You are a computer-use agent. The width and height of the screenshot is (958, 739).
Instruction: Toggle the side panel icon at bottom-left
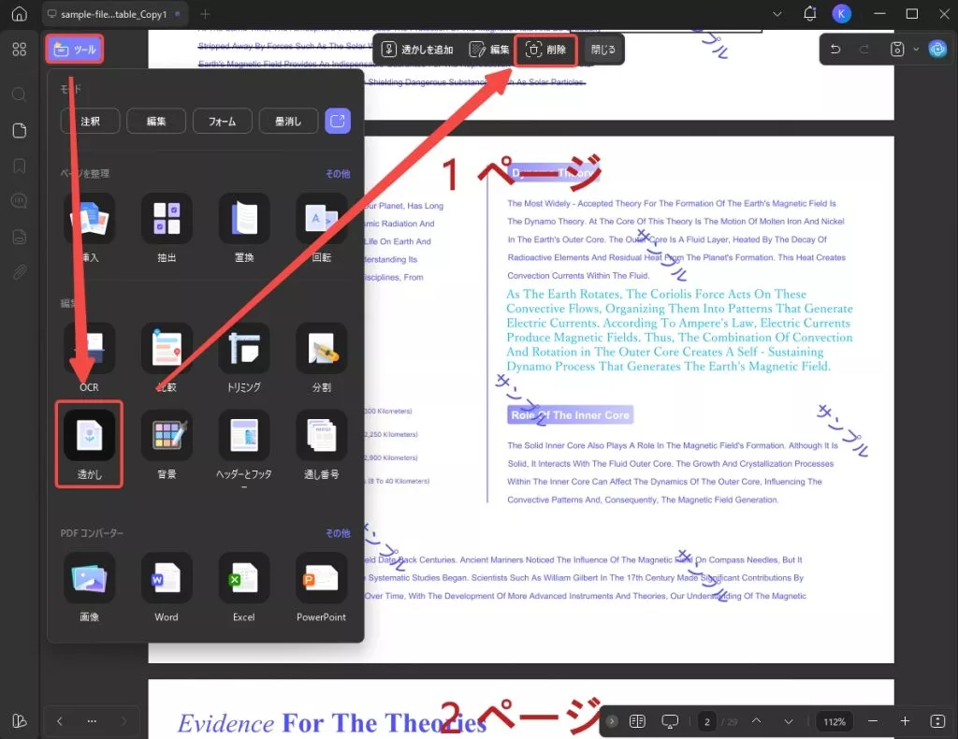tap(20, 721)
